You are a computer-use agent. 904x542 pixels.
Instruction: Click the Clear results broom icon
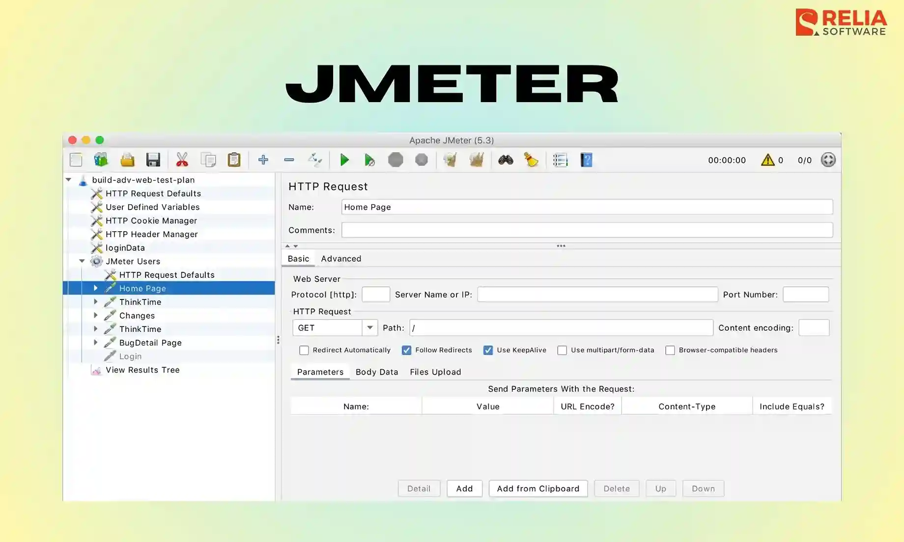point(450,160)
